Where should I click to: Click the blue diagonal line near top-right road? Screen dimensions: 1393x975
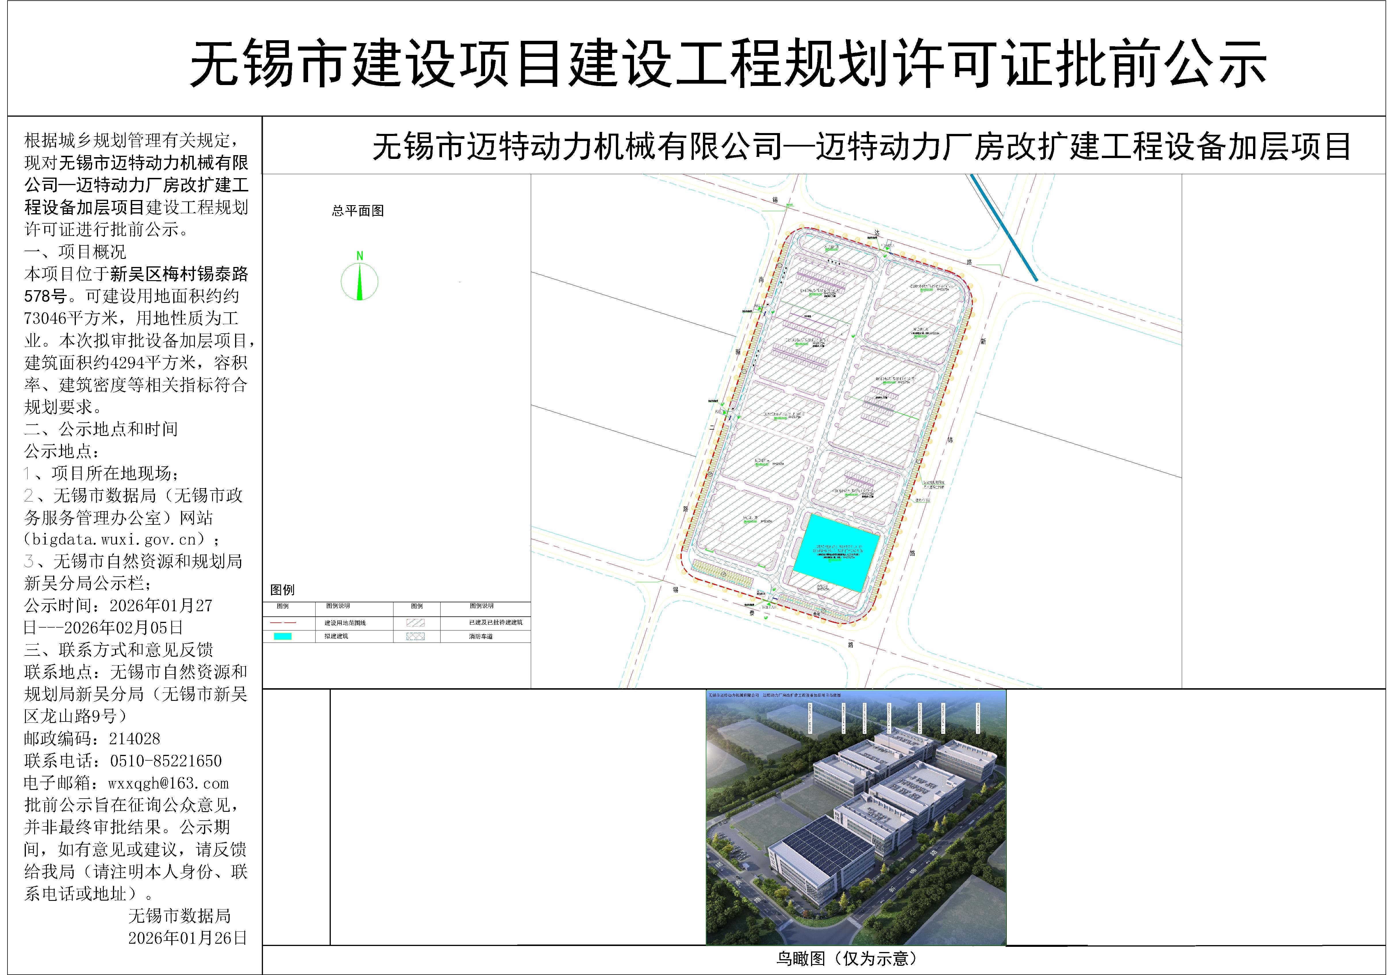(x=1004, y=228)
